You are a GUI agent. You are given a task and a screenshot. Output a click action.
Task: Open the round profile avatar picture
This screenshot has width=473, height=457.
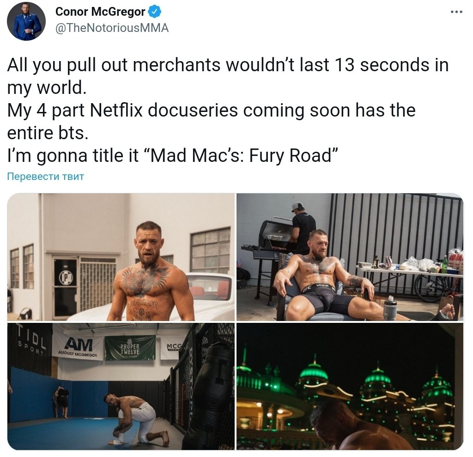click(26, 21)
